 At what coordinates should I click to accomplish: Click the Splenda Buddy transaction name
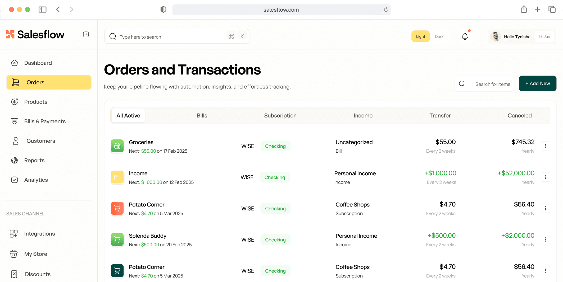pos(148,236)
